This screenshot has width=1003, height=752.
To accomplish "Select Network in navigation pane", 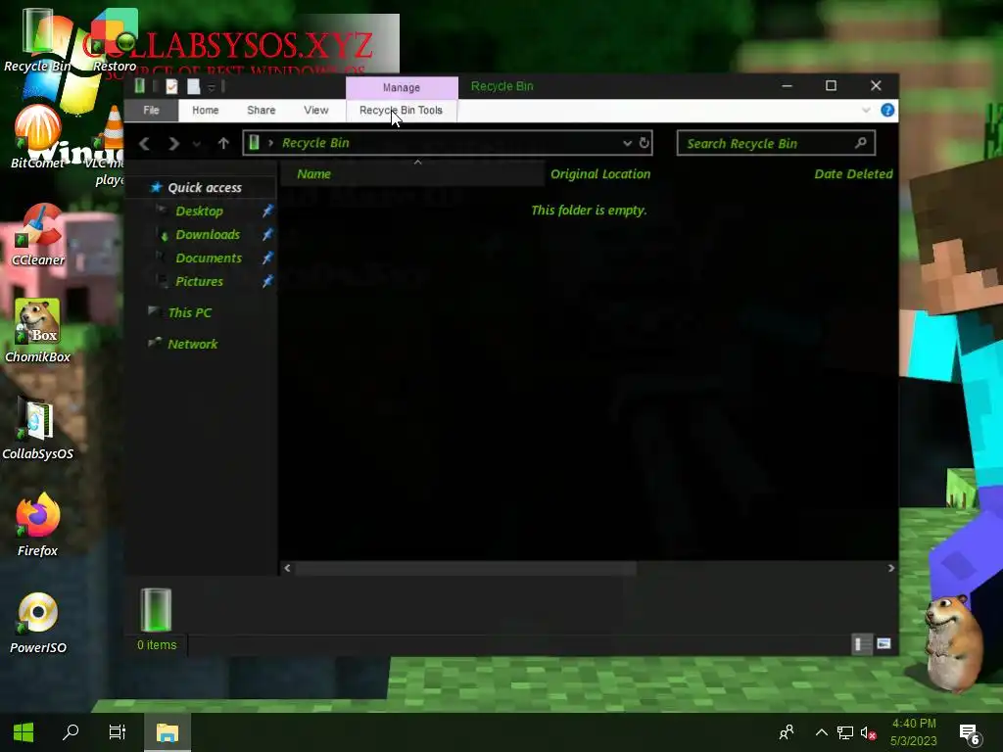I will (x=193, y=344).
